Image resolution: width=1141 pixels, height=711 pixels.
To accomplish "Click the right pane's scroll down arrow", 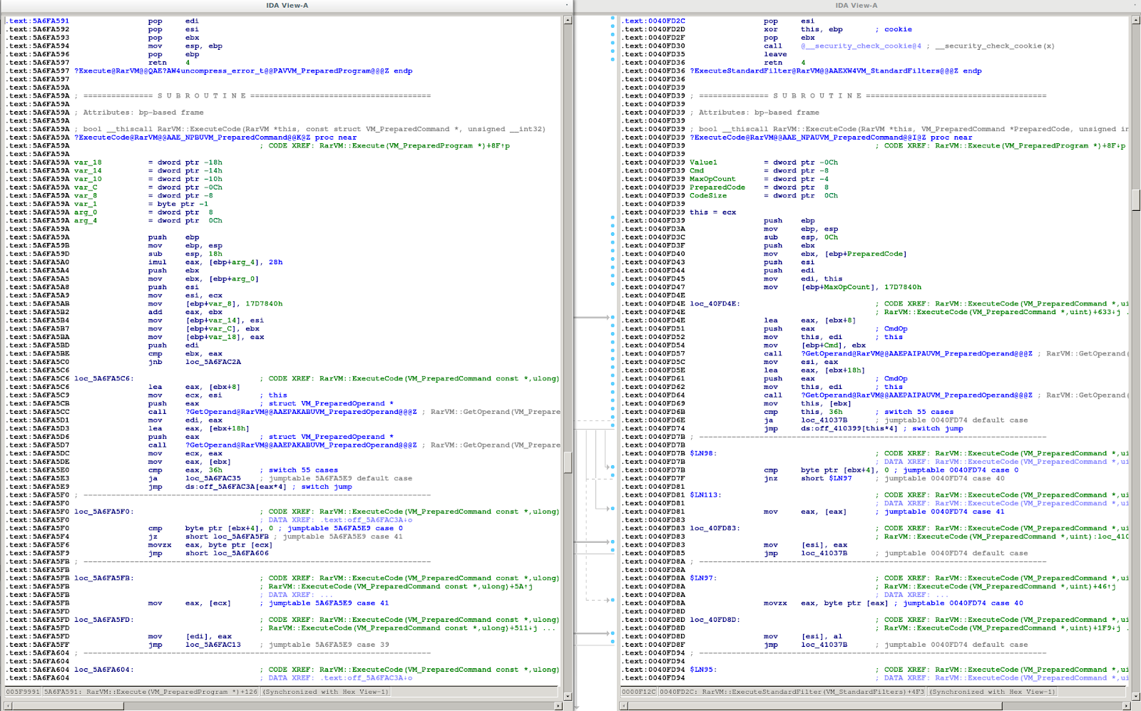I will [x=1136, y=696].
